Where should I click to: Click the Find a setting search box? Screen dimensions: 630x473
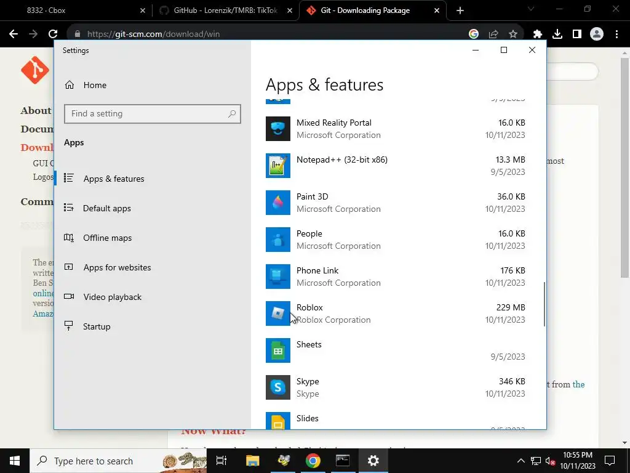coord(153,114)
